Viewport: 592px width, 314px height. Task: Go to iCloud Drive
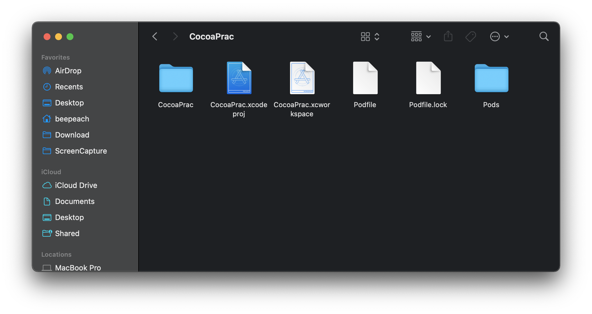click(76, 185)
